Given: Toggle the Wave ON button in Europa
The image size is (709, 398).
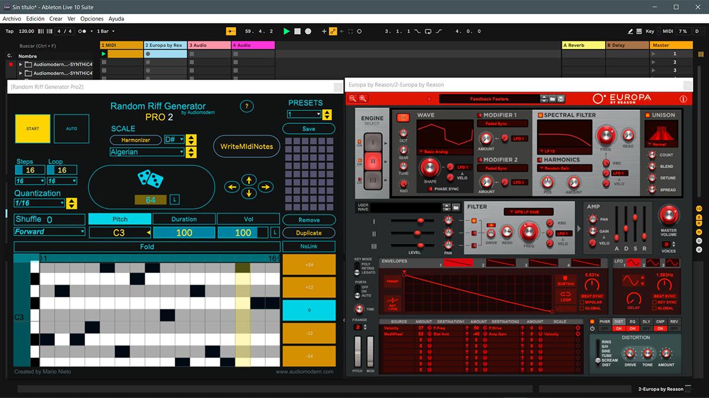Looking at the screenshot, I should tap(404, 118).
